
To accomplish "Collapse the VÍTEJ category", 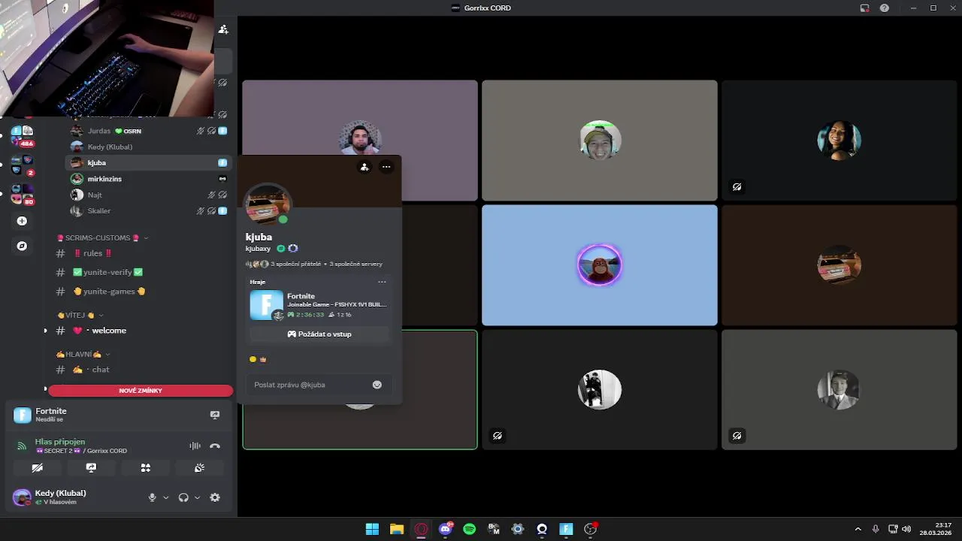I will pyautogui.click(x=80, y=315).
